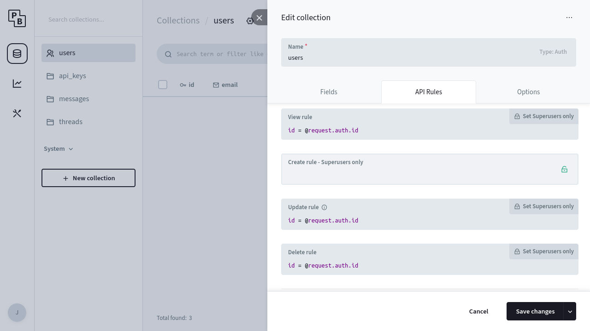The width and height of the screenshot is (590, 331).
Task: Click the key icon beside id column
Action: pos(182,85)
